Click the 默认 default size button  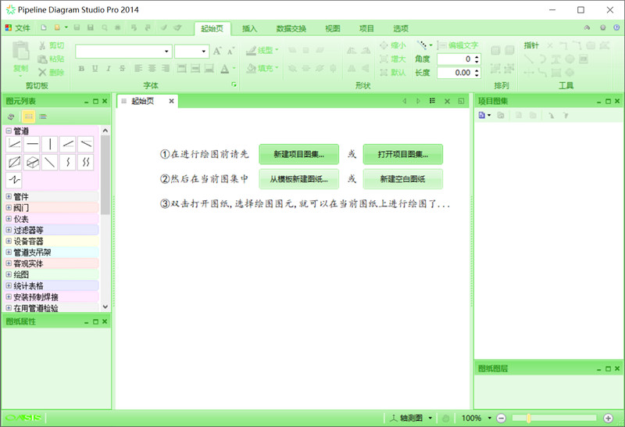coord(393,72)
